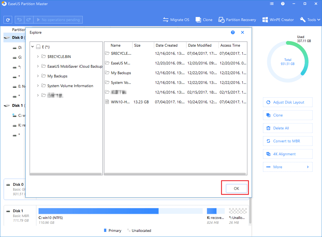Click horizontal scrollbar under file list
Screen dimensions: 322x237
coord(175,174)
